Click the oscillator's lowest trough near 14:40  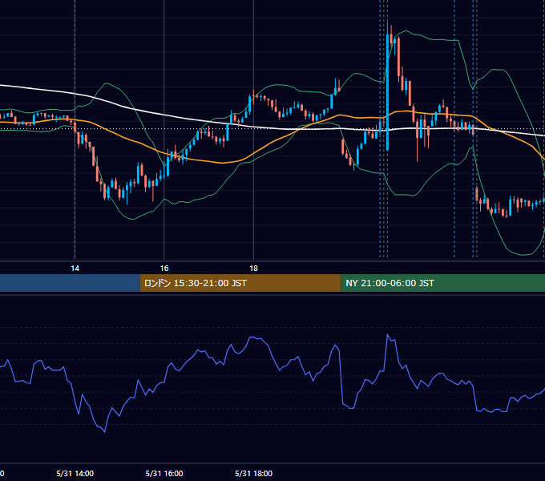105,431
